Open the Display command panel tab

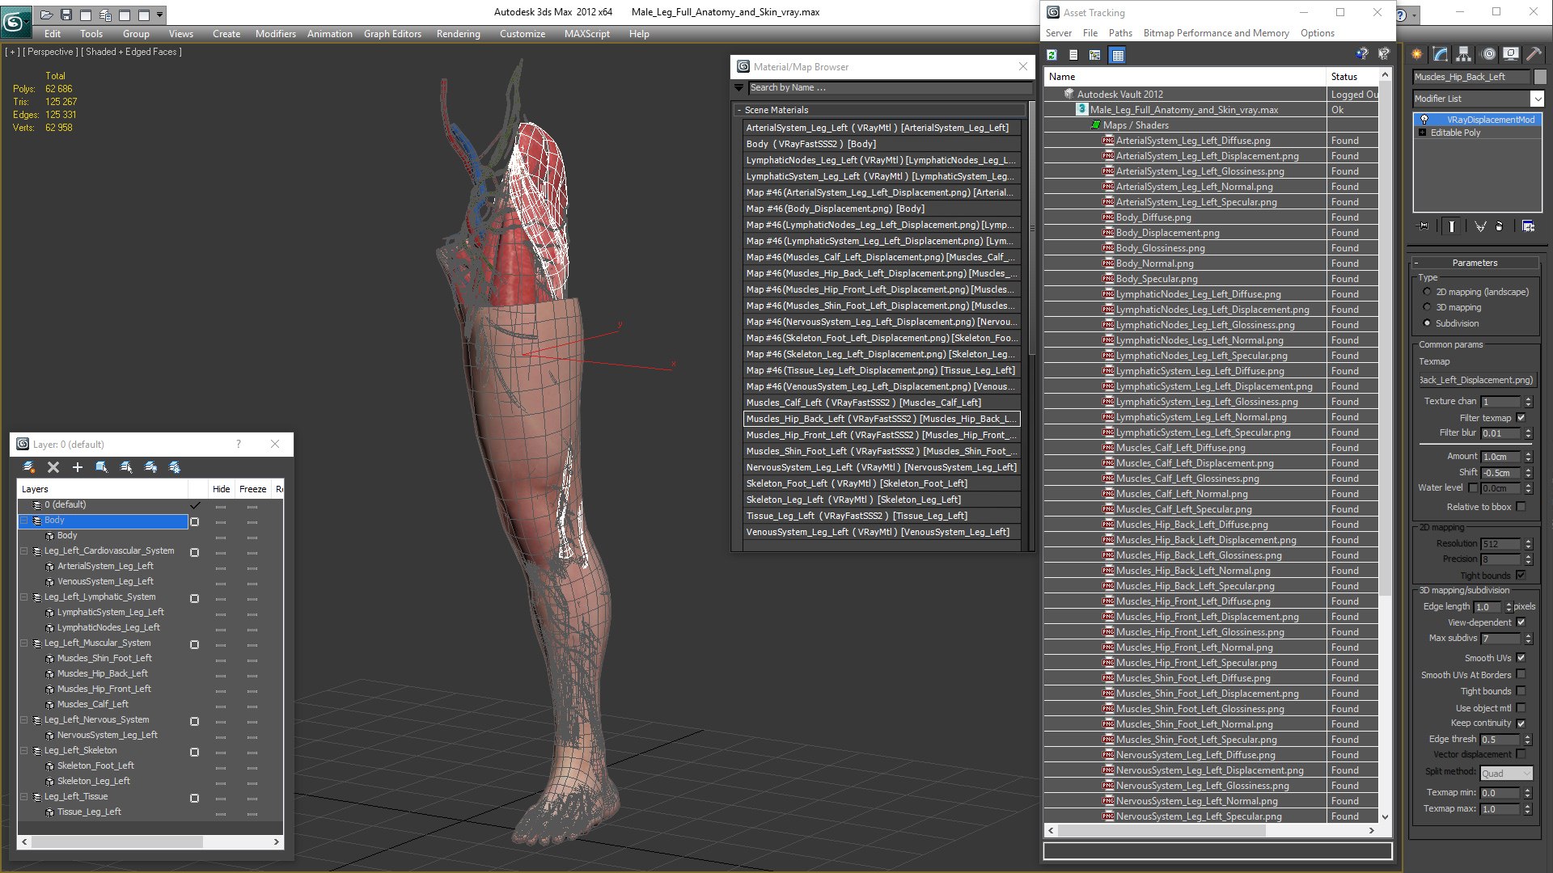(x=1510, y=54)
